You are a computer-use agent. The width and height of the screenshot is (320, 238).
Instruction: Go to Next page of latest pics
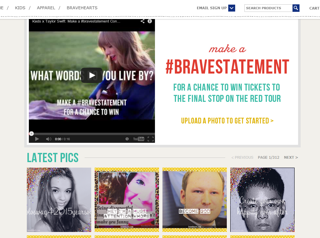pyautogui.click(x=291, y=158)
